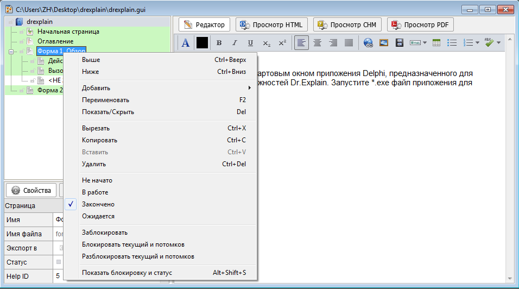Open the black text color swatch
The width and height of the screenshot is (519, 289).
[x=202, y=43]
